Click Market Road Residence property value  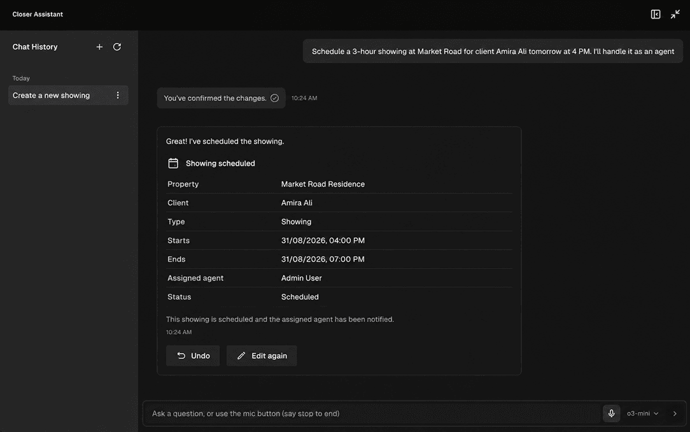pos(323,184)
